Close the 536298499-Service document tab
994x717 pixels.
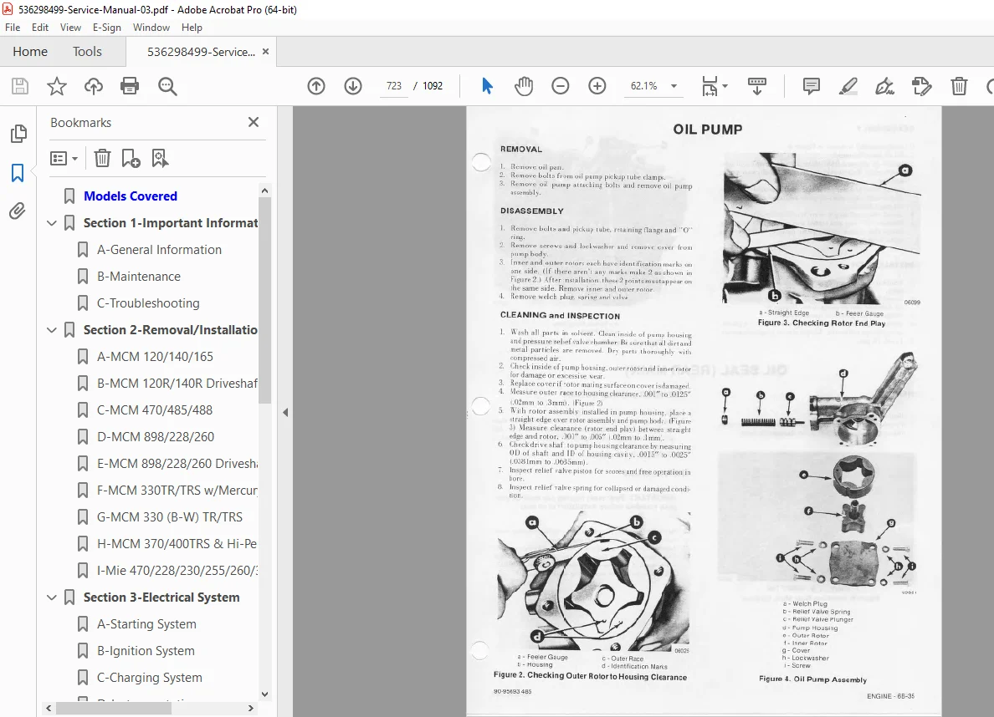(265, 51)
